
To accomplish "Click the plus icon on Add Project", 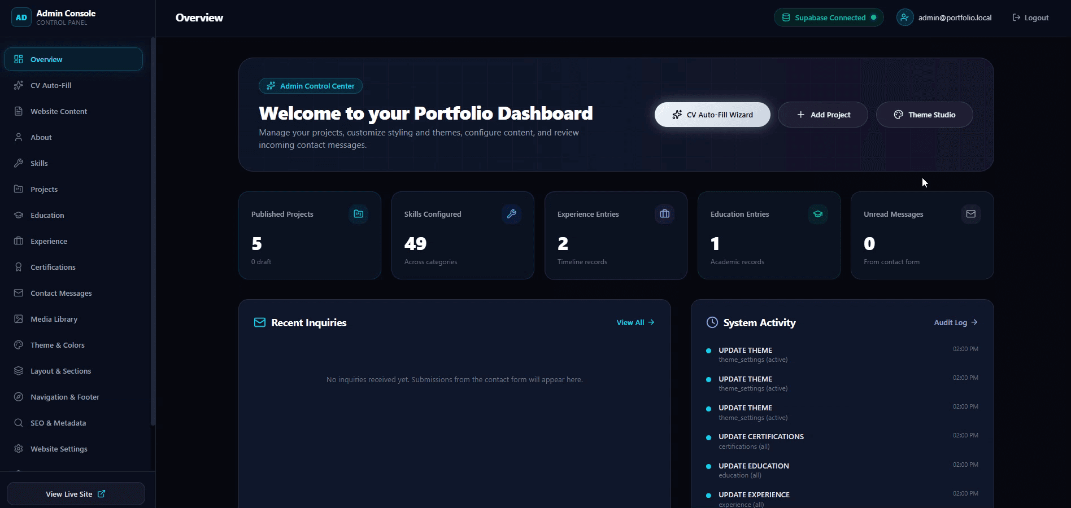I will (x=800, y=115).
